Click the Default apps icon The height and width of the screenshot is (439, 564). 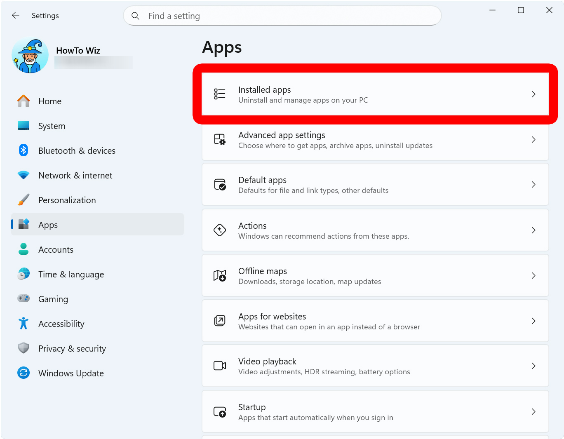220,185
